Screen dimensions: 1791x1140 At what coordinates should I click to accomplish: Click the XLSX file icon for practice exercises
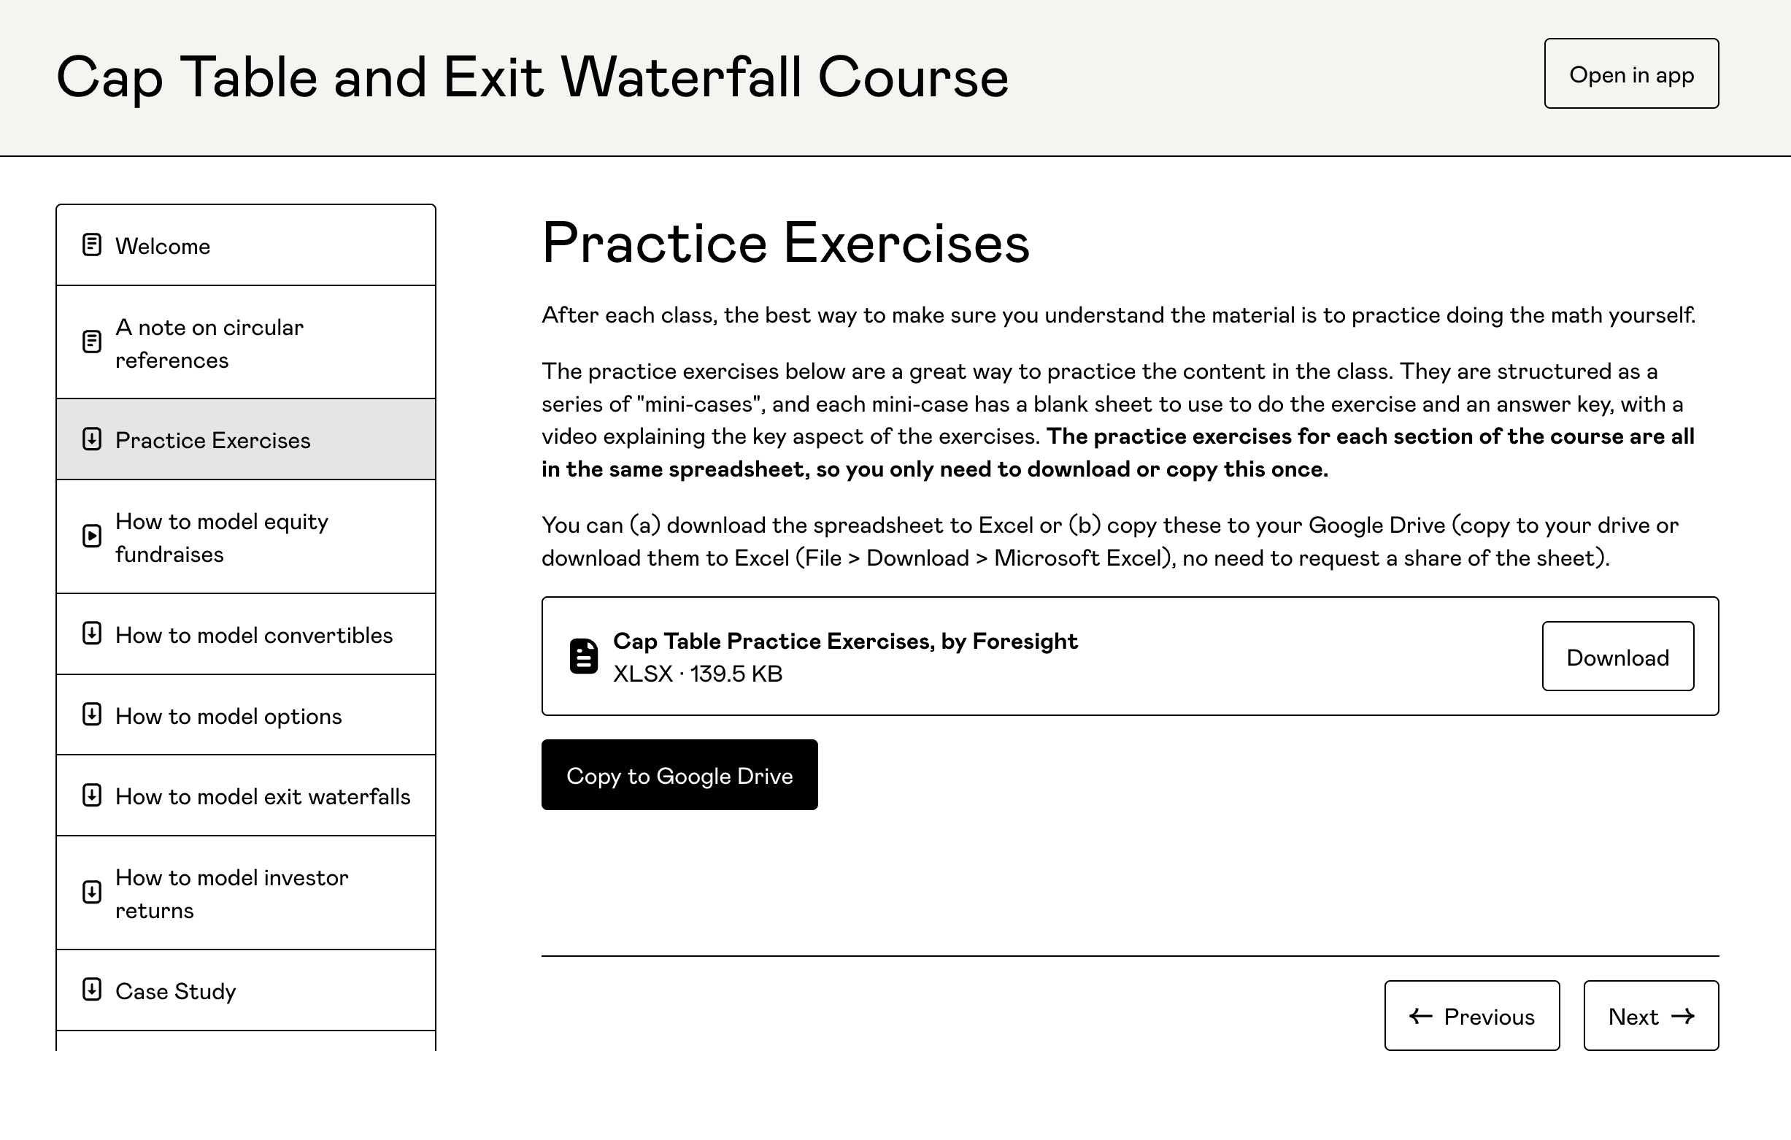click(x=585, y=657)
